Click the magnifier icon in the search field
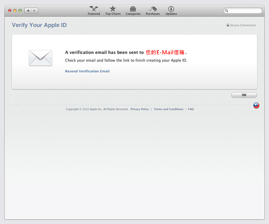The width and height of the screenshot is (269, 224). click(227, 11)
